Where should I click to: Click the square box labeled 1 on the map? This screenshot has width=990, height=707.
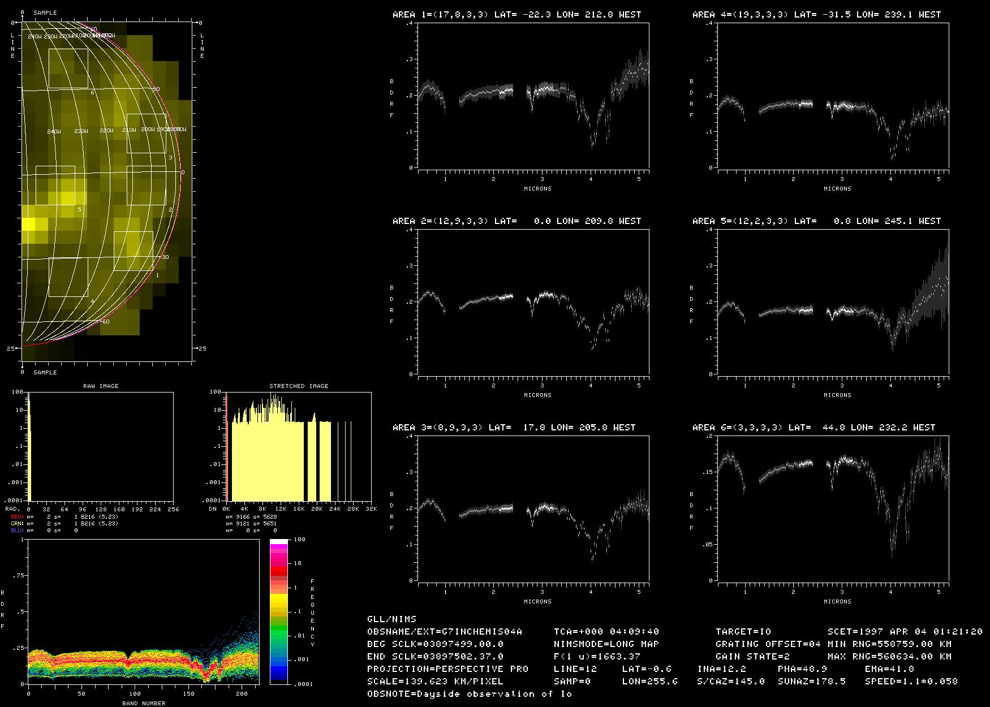point(133,251)
